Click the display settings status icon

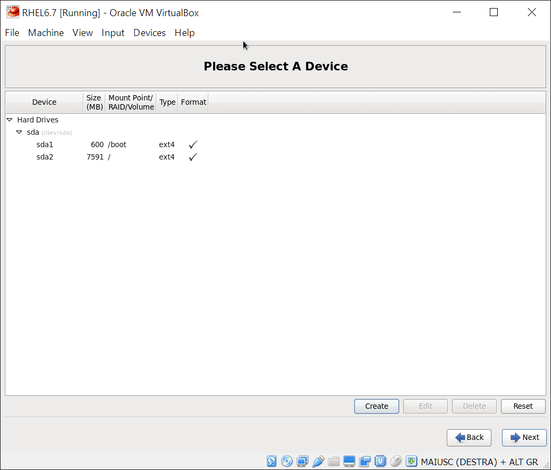tap(349, 461)
